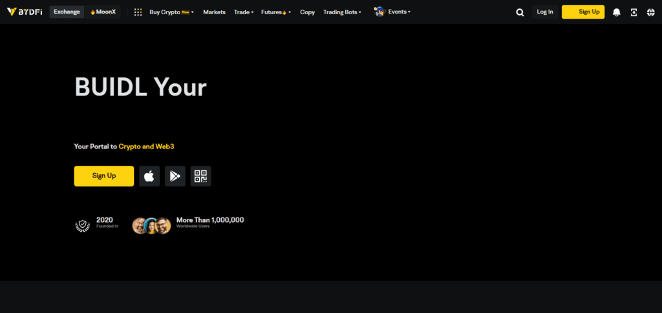Click the user avatars thumbnail
The height and width of the screenshot is (313, 662).
click(151, 226)
